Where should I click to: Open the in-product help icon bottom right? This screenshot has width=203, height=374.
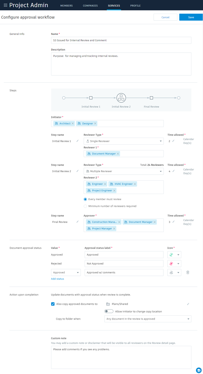coord(199,370)
